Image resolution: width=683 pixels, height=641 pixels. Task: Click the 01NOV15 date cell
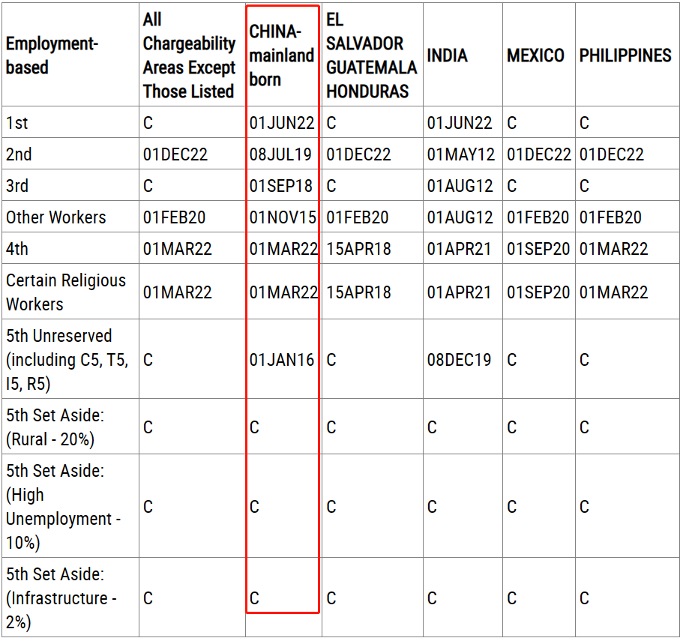pos(282,217)
